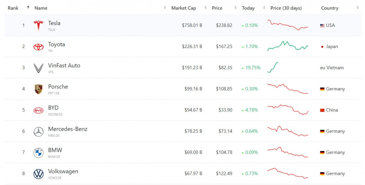Click the Vietnam country label
The image size is (365, 185).
point(335,68)
